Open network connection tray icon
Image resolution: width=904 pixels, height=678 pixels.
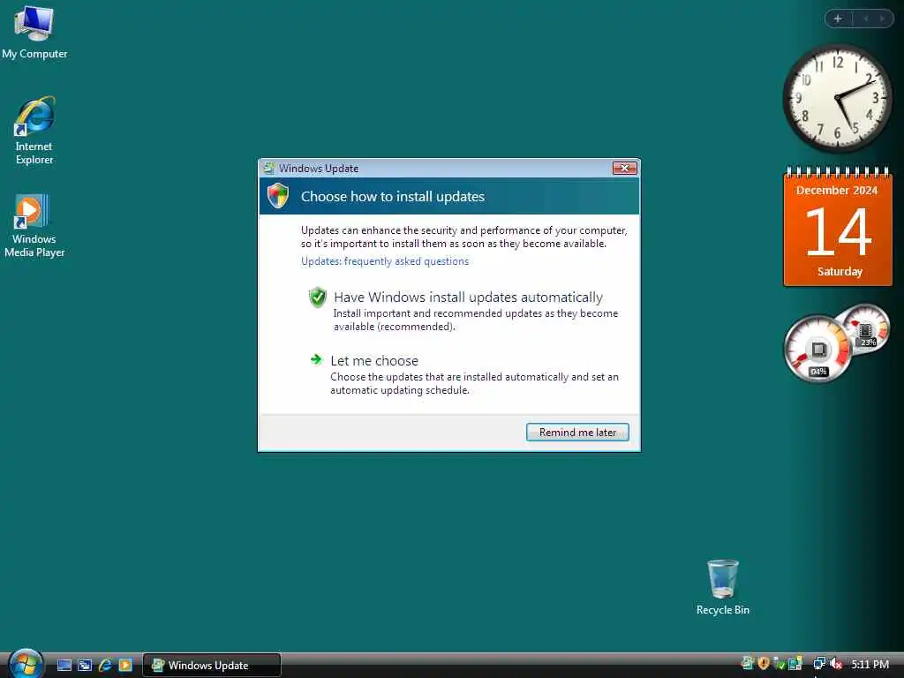click(x=819, y=663)
